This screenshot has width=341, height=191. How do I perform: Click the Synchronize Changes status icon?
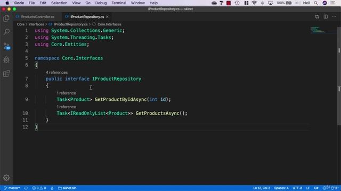[x=26, y=188]
